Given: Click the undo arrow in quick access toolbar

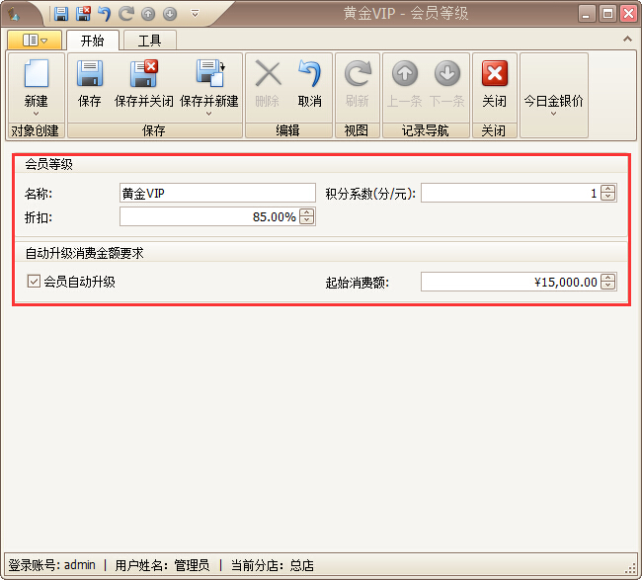Looking at the screenshot, I should pos(104,14).
